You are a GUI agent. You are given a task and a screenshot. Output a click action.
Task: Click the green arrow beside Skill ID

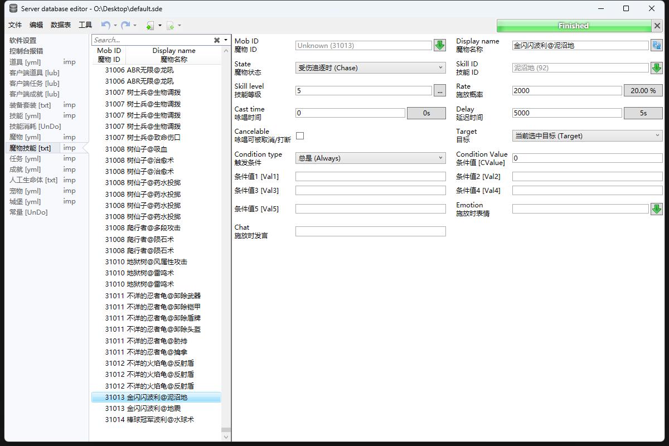(x=656, y=68)
